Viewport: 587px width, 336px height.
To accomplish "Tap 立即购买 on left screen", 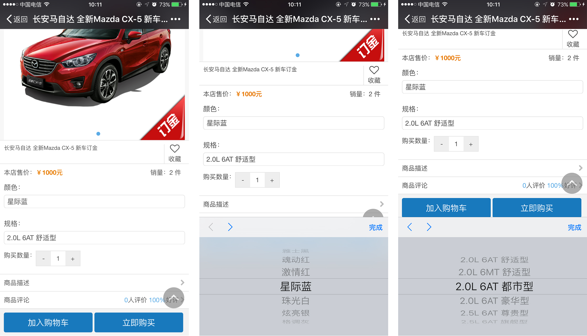I will pyautogui.click(x=139, y=322).
